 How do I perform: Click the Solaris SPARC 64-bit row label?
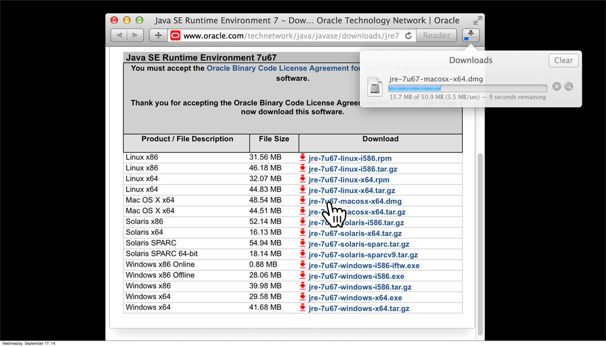click(162, 254)
